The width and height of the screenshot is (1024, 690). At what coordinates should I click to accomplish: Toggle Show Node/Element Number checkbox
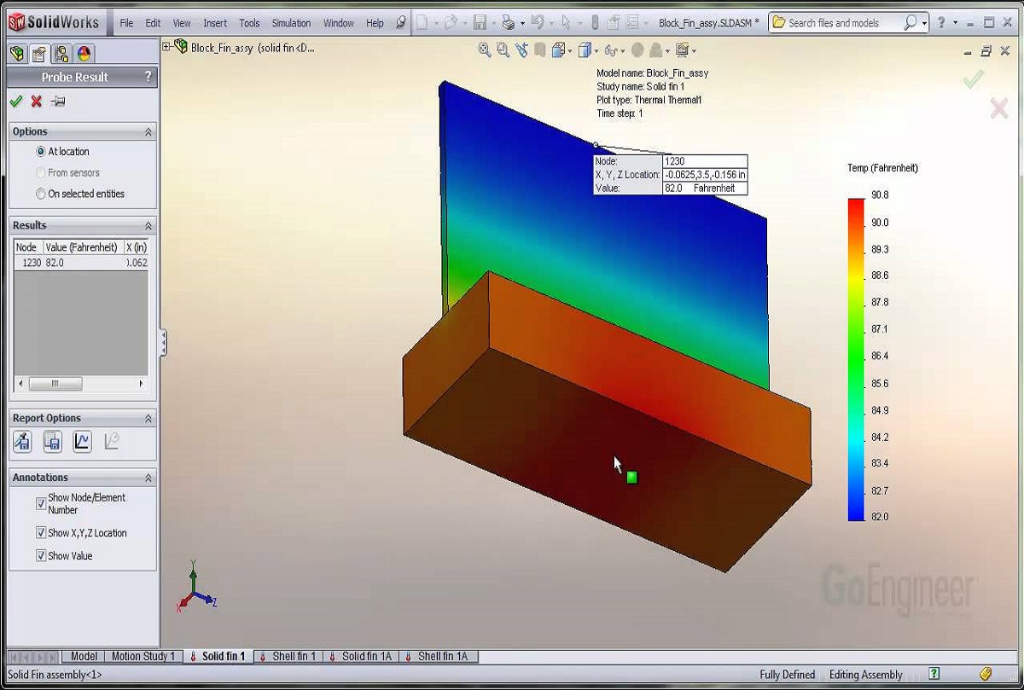pyautogui.click(x=41, y=504)
